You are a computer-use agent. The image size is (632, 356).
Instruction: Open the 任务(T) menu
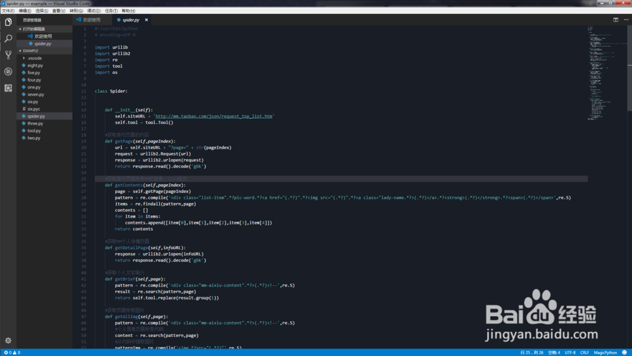(111, 11)
